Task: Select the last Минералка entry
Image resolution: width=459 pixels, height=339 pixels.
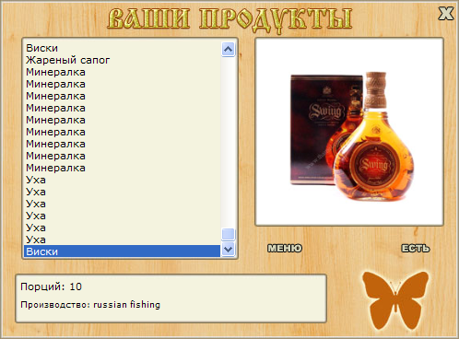Action: click(x=122, y=168)
